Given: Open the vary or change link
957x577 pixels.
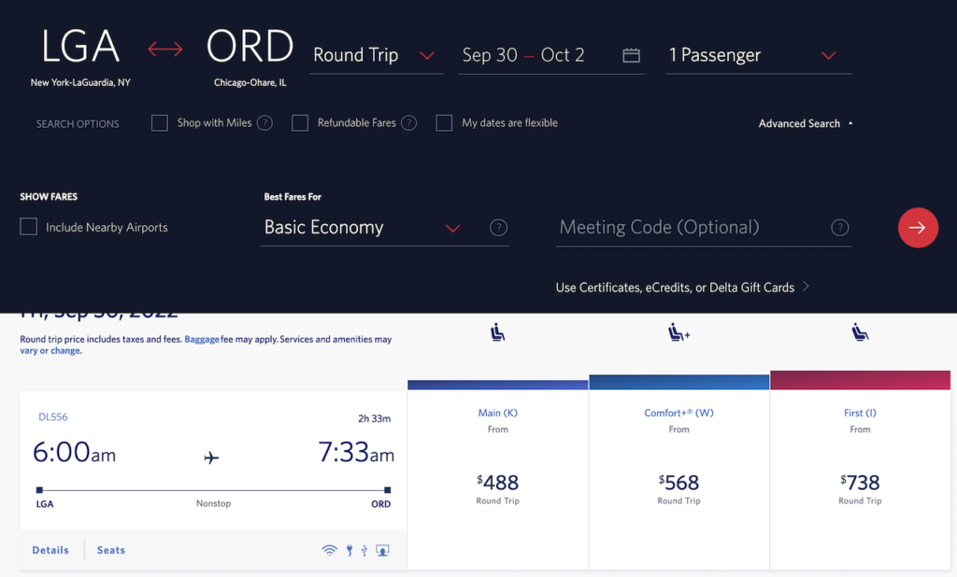Looking at the screenshot, I should 50,351.
